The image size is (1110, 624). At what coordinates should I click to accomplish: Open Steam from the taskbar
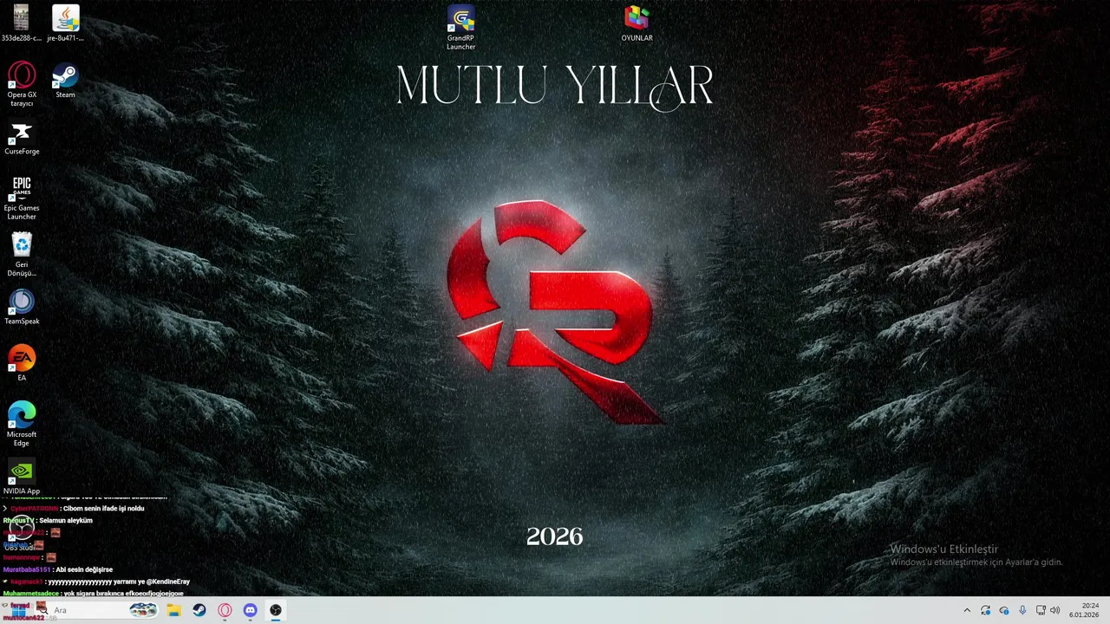(199, 610)
